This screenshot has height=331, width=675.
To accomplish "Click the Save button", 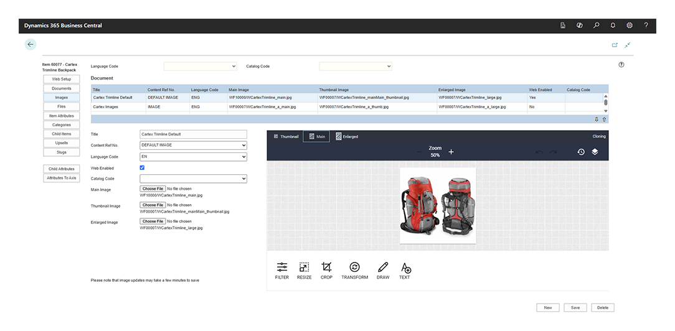I will tap(575, 307).
